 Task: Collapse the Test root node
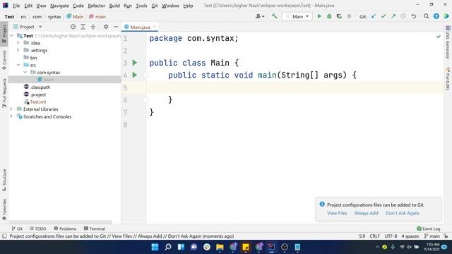tap(12, 36)
